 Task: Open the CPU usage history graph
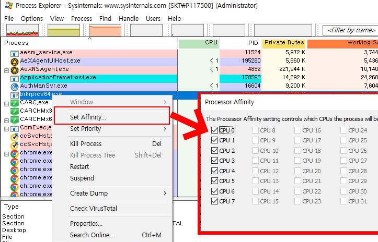click(x=22, y=30)
